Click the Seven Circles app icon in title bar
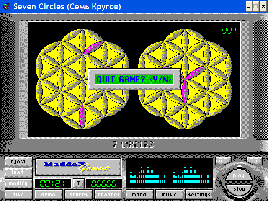The image size is (268, 201). (7, 7)
